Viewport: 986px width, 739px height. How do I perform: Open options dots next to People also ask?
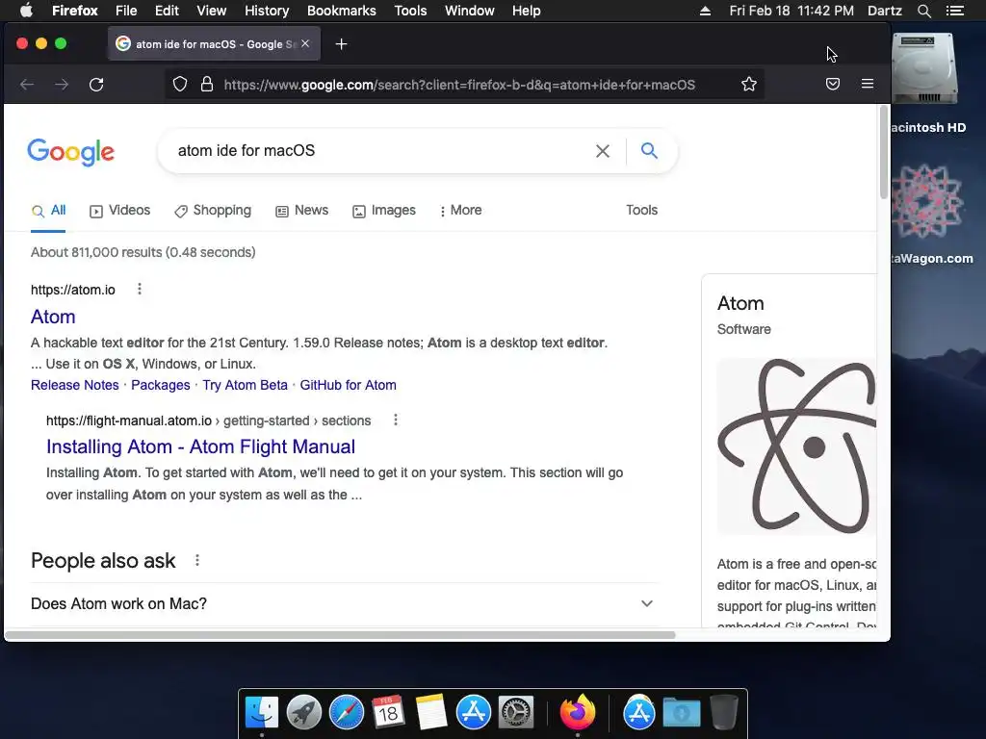pyautogui.click(x=196, y=560)
